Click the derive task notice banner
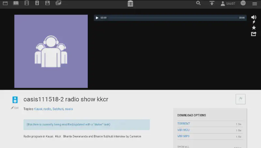261x148 pixels. [86, 125]
